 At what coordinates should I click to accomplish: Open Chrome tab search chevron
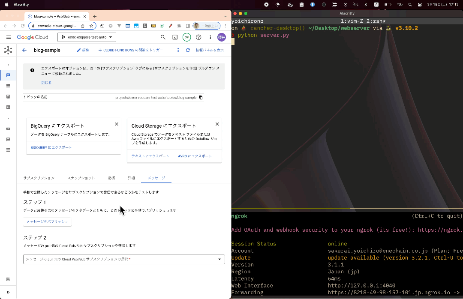(x=225, y=17)
